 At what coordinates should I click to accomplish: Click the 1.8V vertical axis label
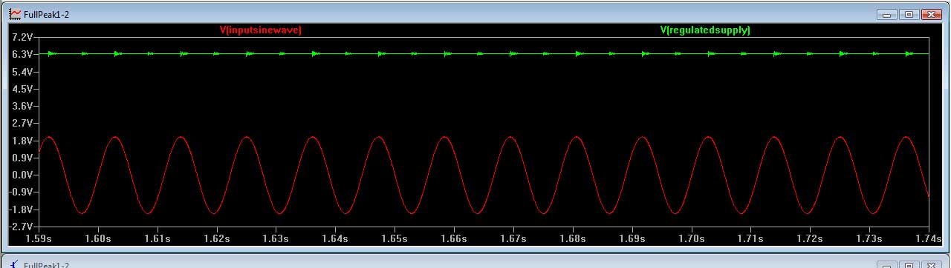(x=22, y=141)
